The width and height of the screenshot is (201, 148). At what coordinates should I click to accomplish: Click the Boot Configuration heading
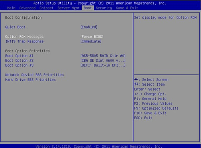[23, 17]
